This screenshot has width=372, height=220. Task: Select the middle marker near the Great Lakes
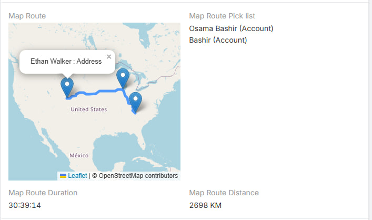123,78
